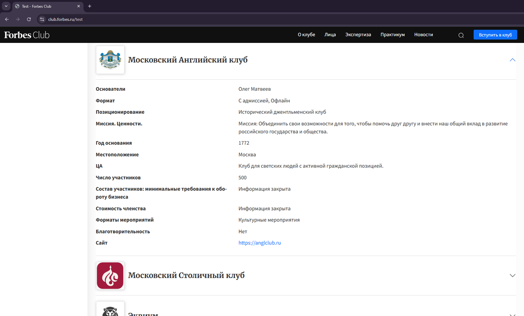Image resolution: width=524 pixels, height=316 pixels.
Task: Open the tab search dropdown arrow
Action: tap(6, 6)
